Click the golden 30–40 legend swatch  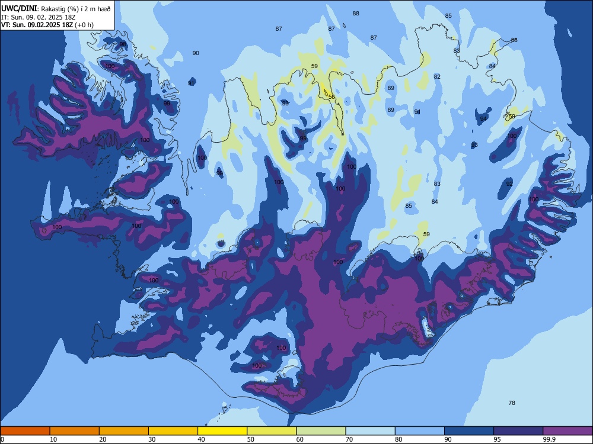(173, 431)
